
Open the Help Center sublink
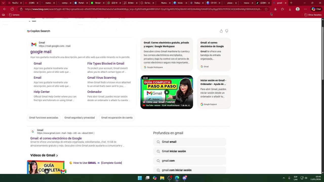point(42,92)
